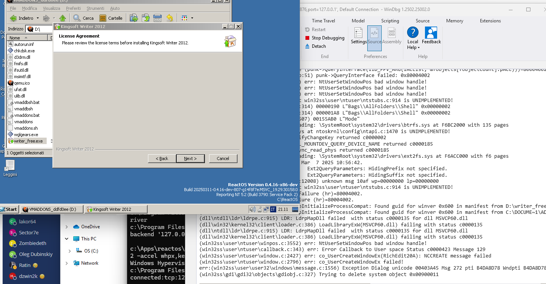The width and height of the screenshot is (546, 284).
Task: Click the Views icon in explorer toolbar
Action: pyautogui.click(x=184, y=18)
